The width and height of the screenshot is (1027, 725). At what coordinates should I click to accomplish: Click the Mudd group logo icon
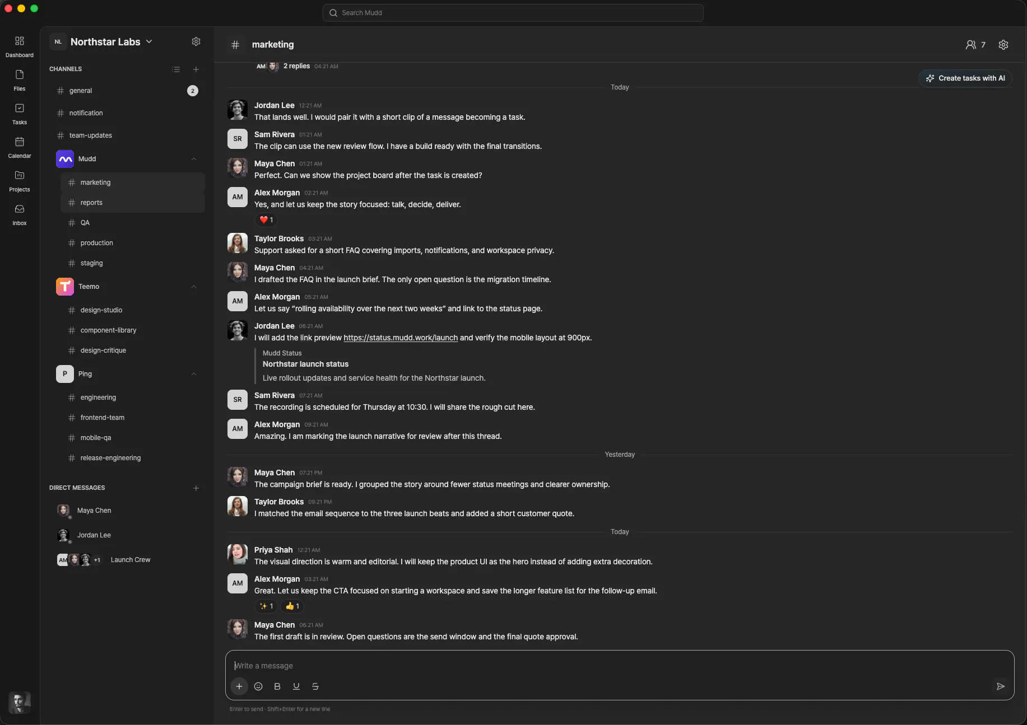click(x=65, y=159)
